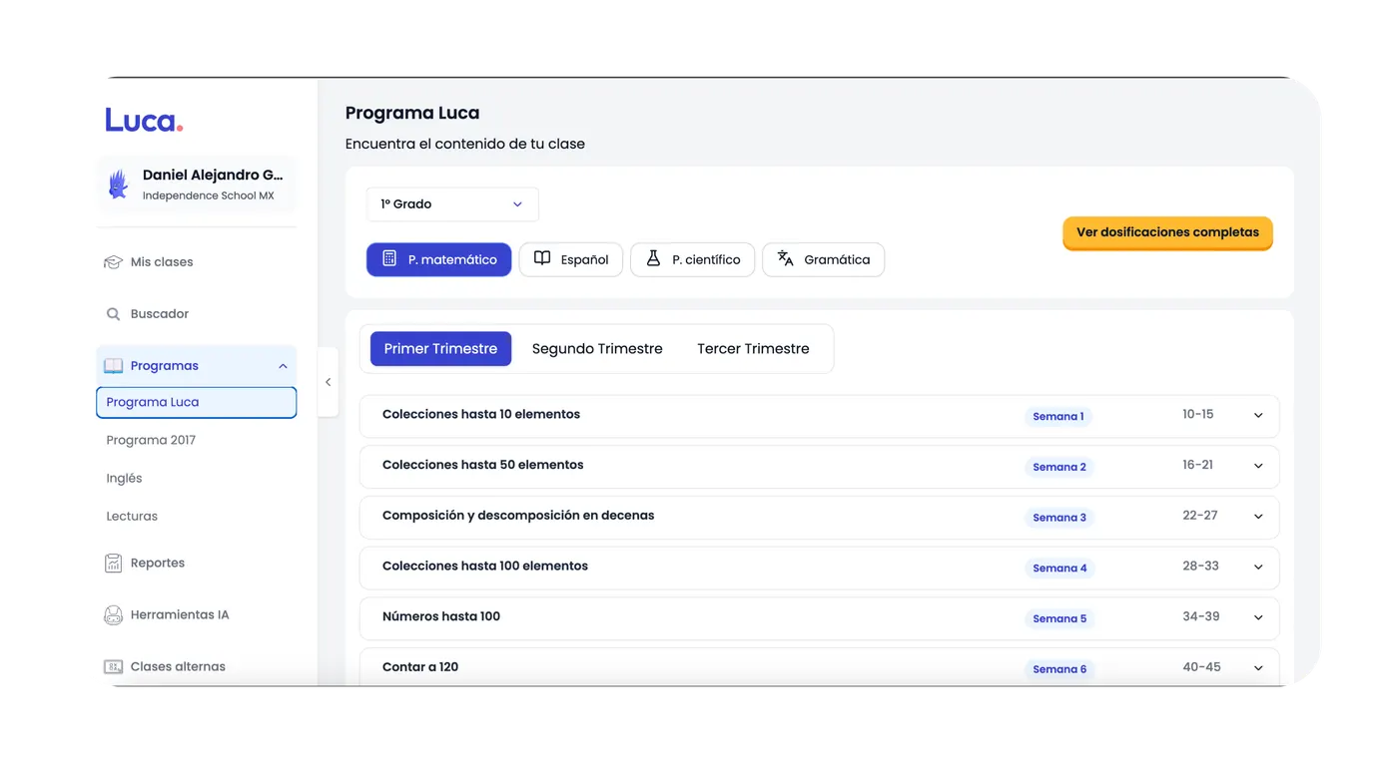Click the Colecciones hasta 10 elementos title
The height and width of the screenshot is (763, 1398).
481,414
